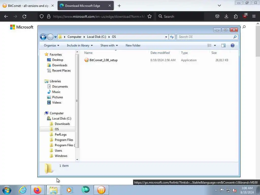260x195 pixels.
Task: Open Windows Media Player from the taskbar
Action: pos(69,190)
